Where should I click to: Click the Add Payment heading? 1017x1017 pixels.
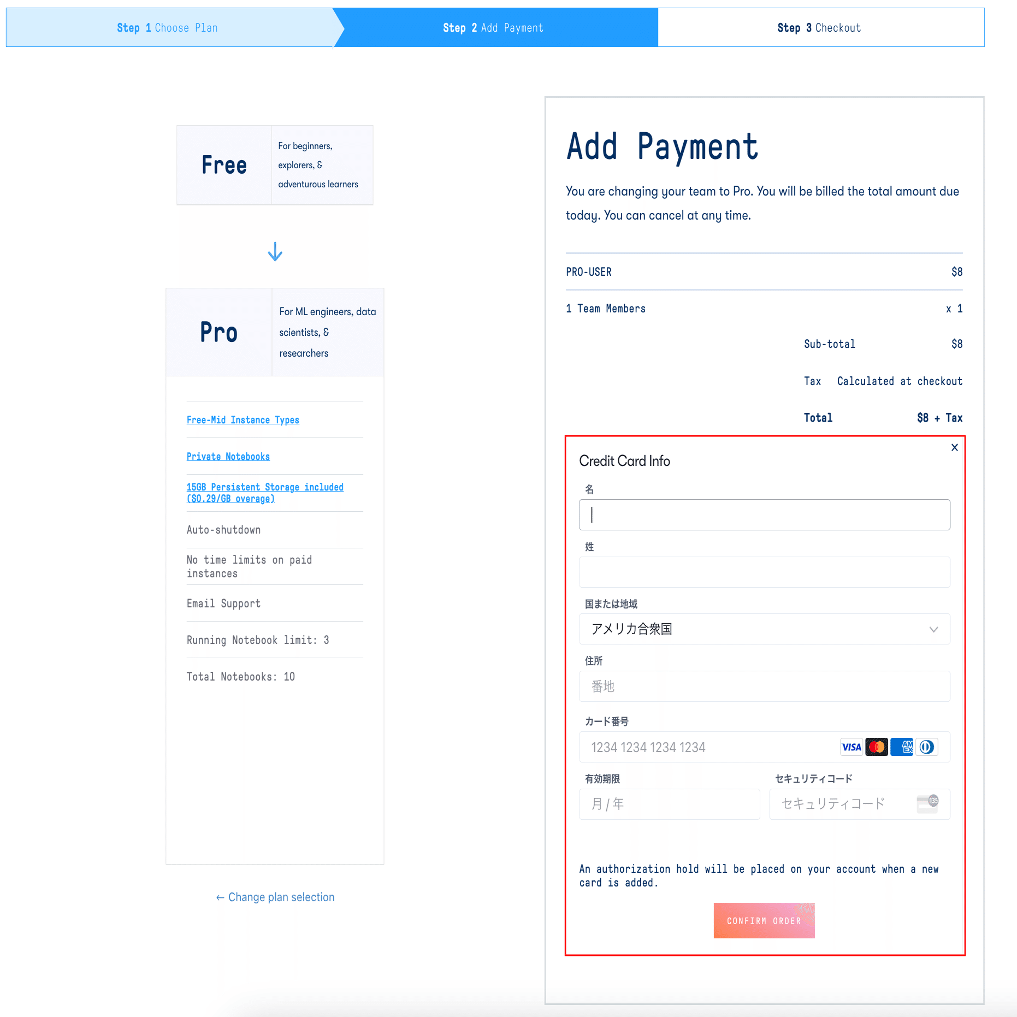pos(663,146)
